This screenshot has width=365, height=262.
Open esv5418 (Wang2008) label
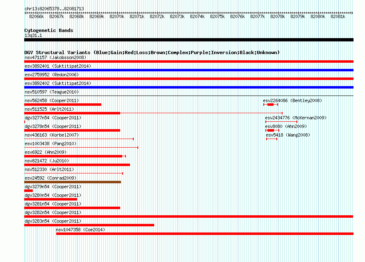(288, 135)
